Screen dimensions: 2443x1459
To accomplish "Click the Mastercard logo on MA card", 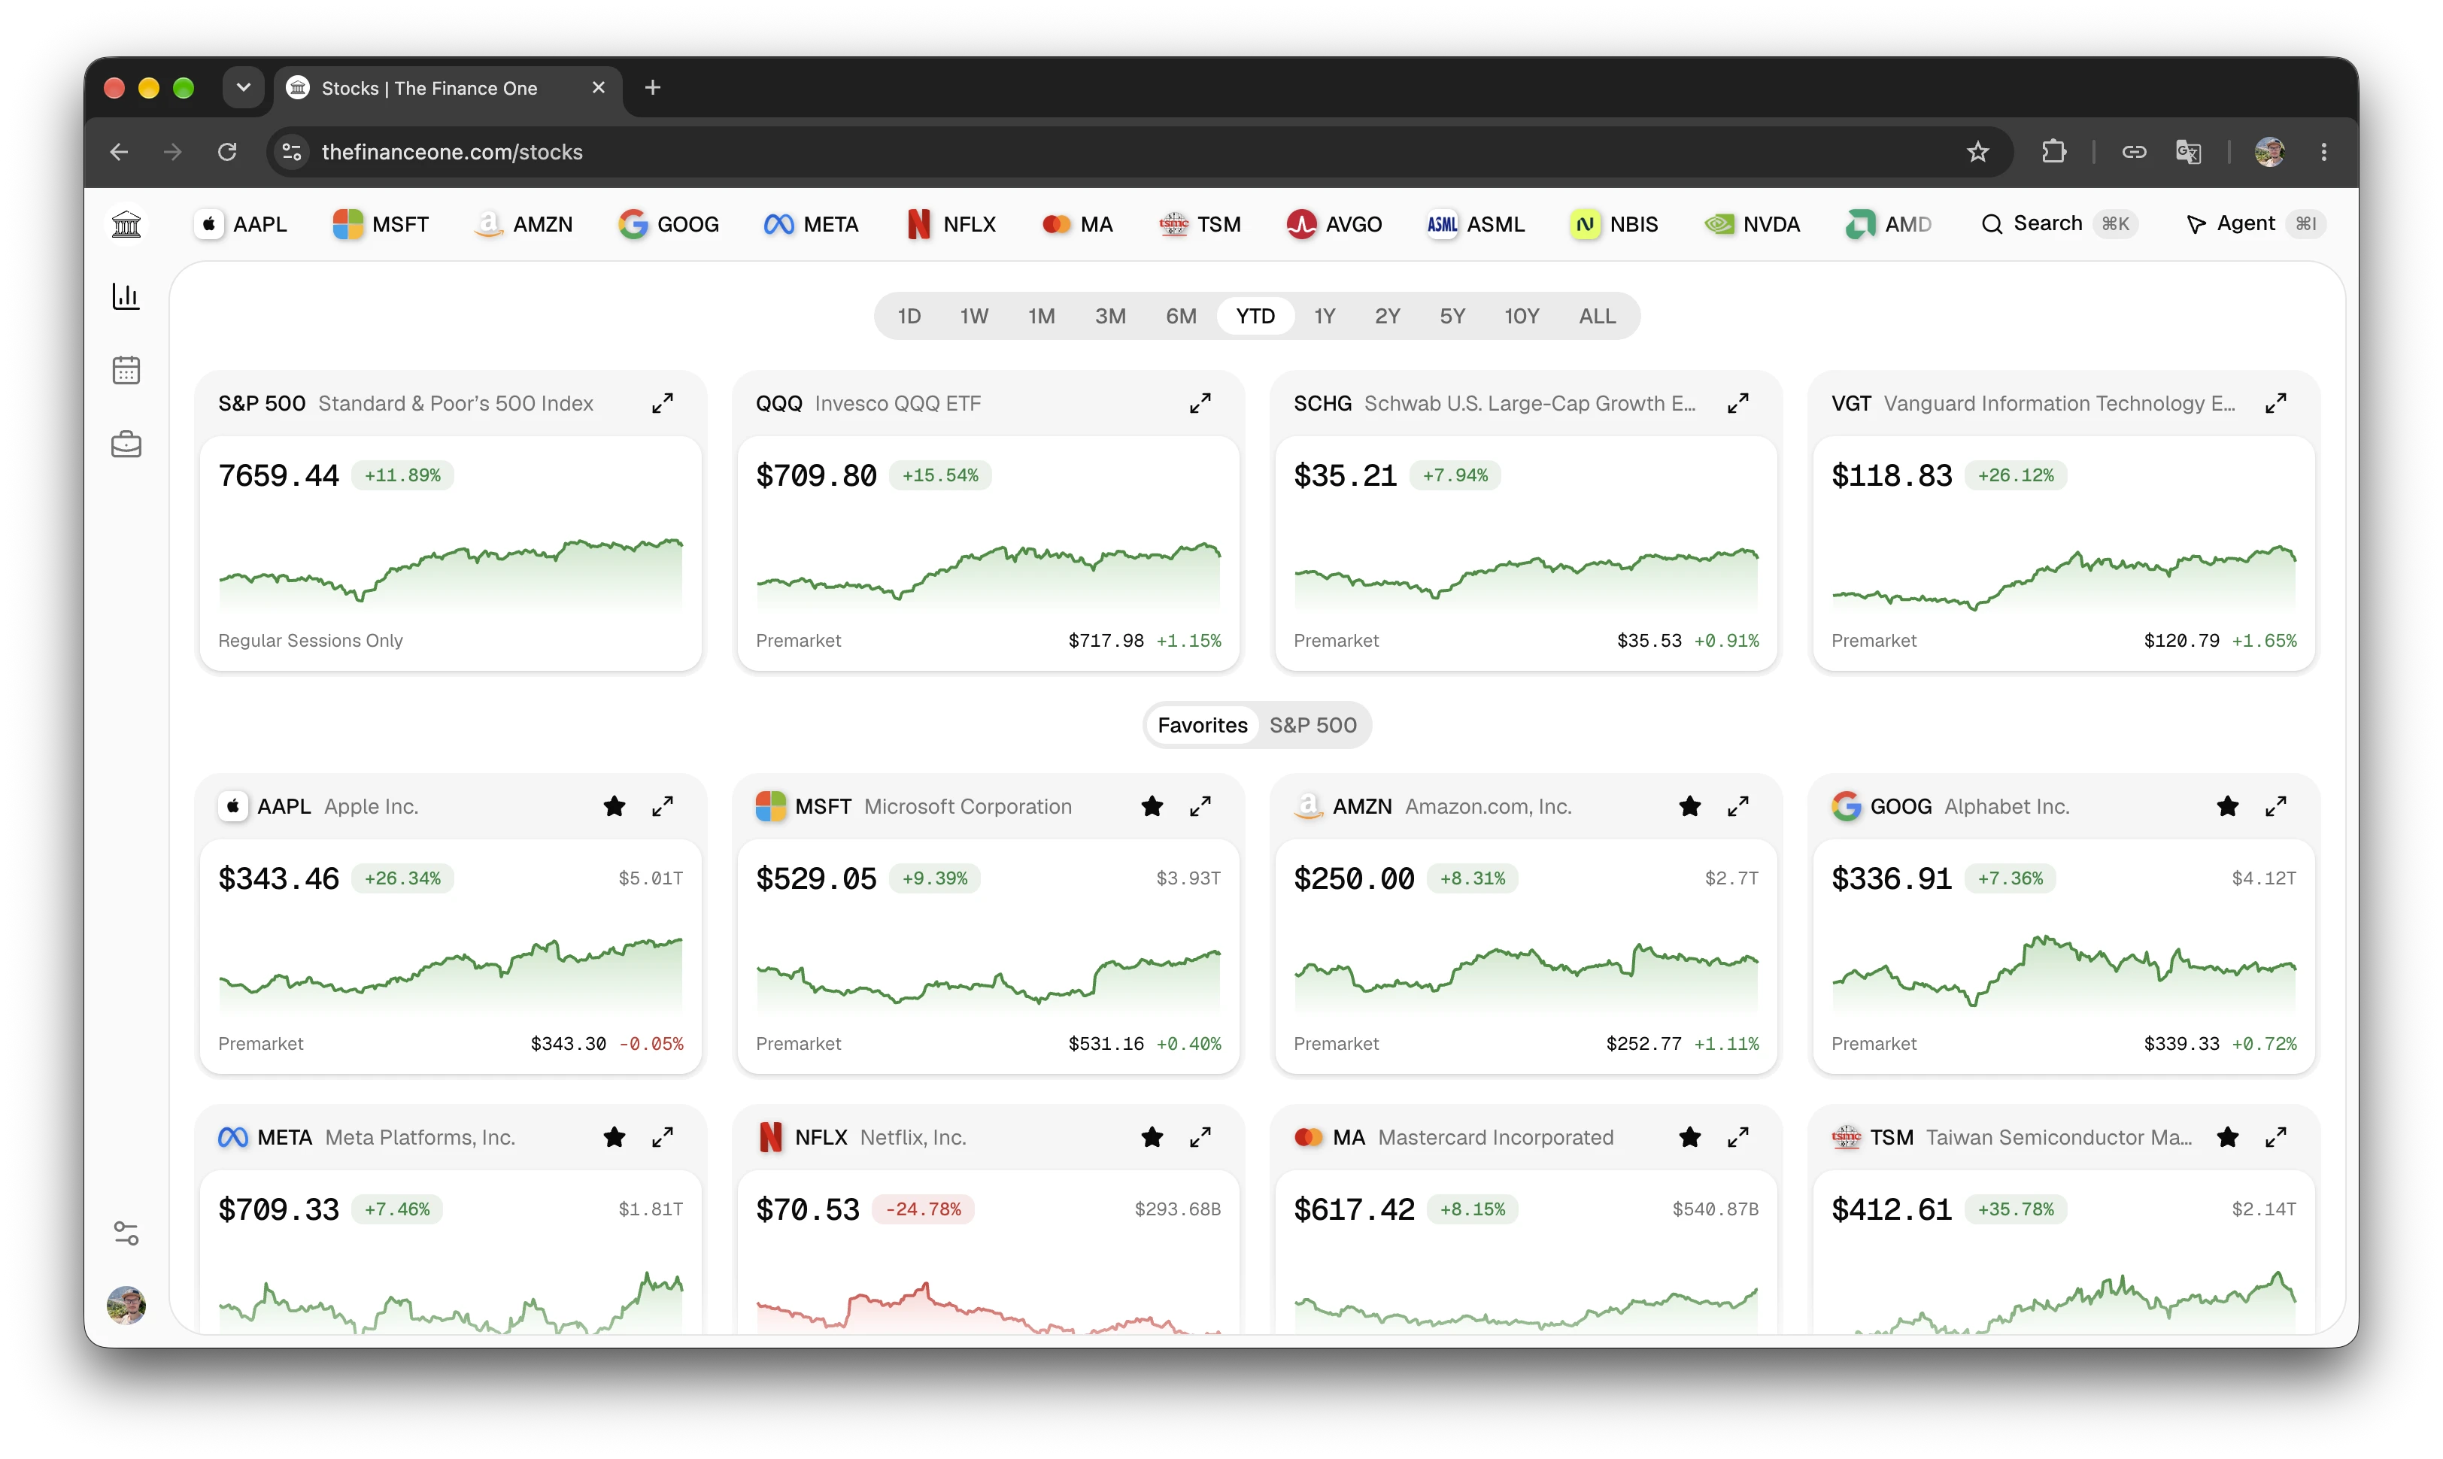I will pyautogui.click(x=1309, y=1138).
